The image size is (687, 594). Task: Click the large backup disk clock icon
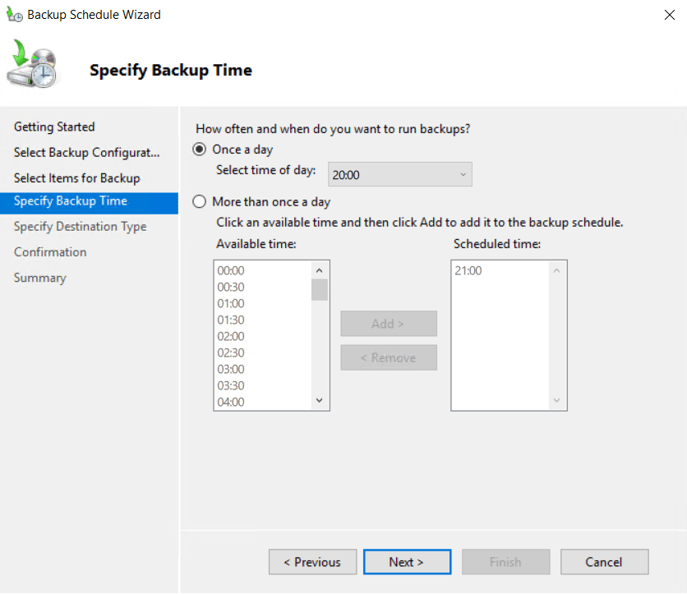[x=33, y=65]
